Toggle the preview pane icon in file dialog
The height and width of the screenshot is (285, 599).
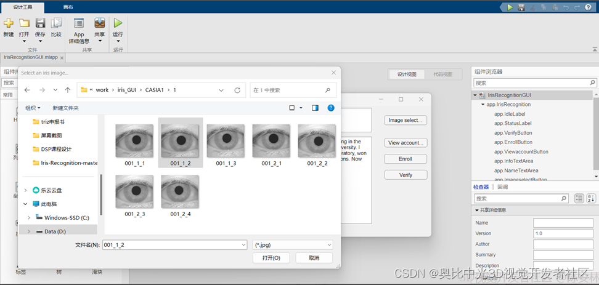[x=315, y=108]
